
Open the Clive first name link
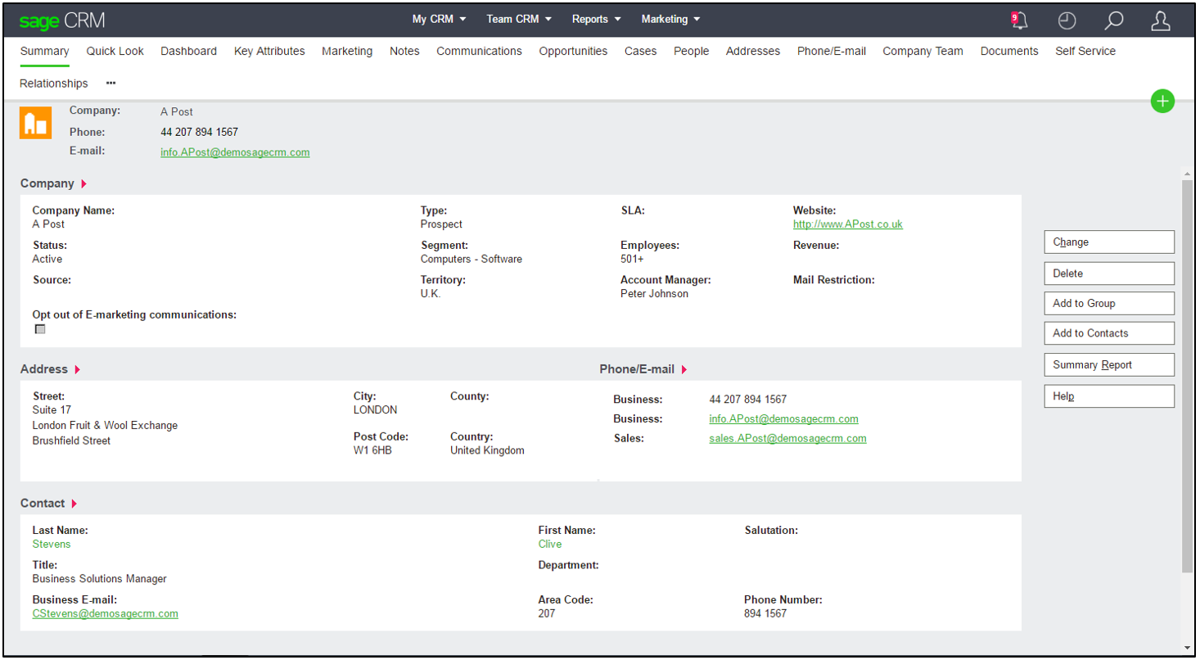click(550, 545)
